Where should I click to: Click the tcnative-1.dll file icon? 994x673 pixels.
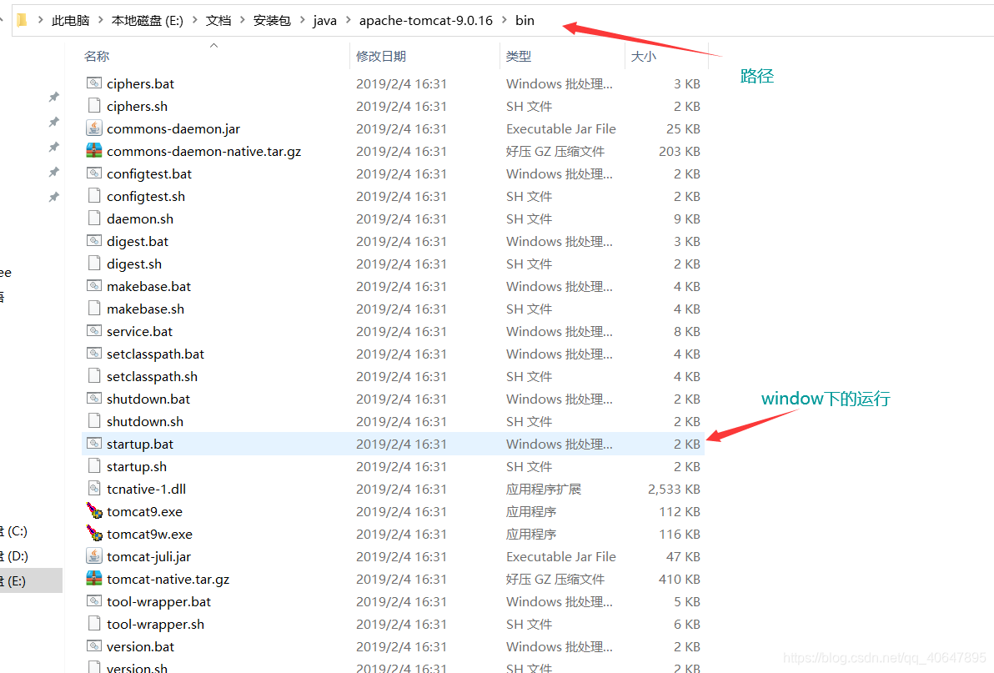coord(94,489)
